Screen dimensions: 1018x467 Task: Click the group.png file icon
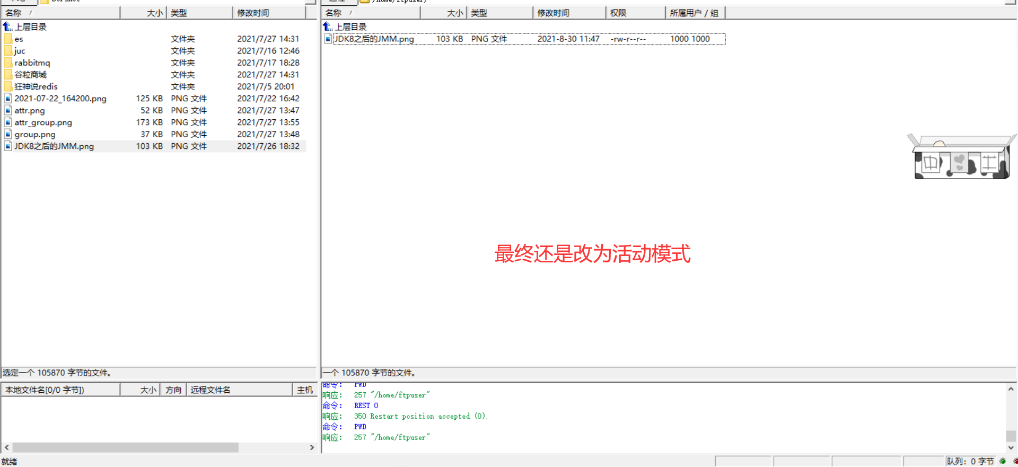pos(8,134)
